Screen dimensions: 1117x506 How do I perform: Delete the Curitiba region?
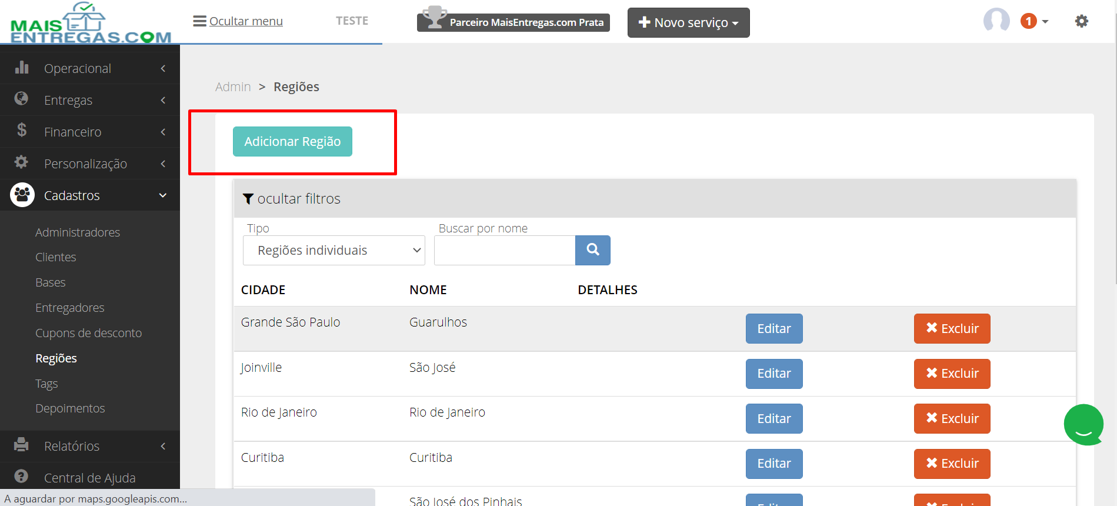(952, 464)
